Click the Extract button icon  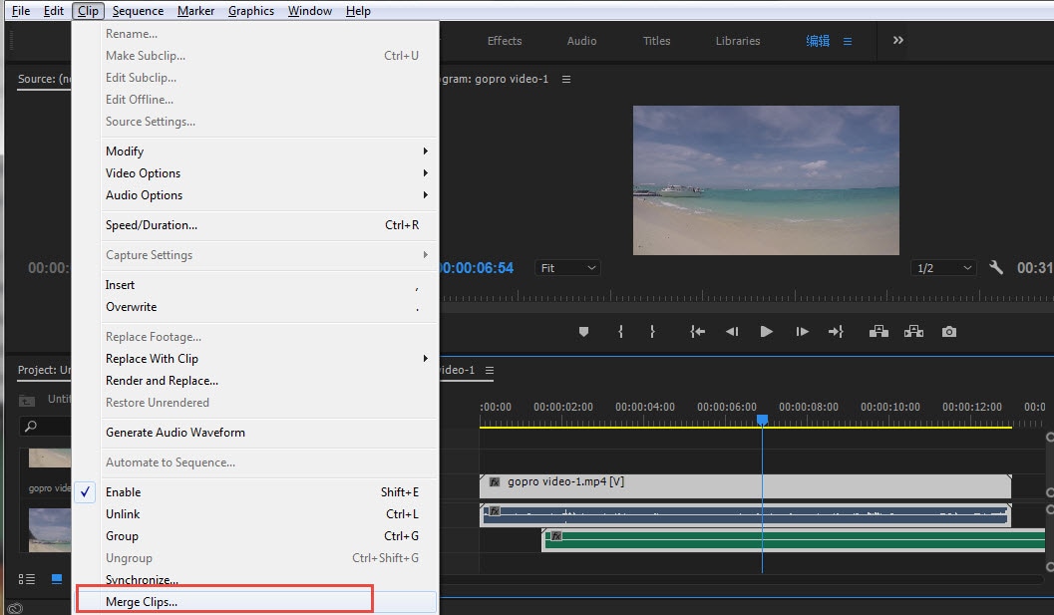click(x=913, y=332)
